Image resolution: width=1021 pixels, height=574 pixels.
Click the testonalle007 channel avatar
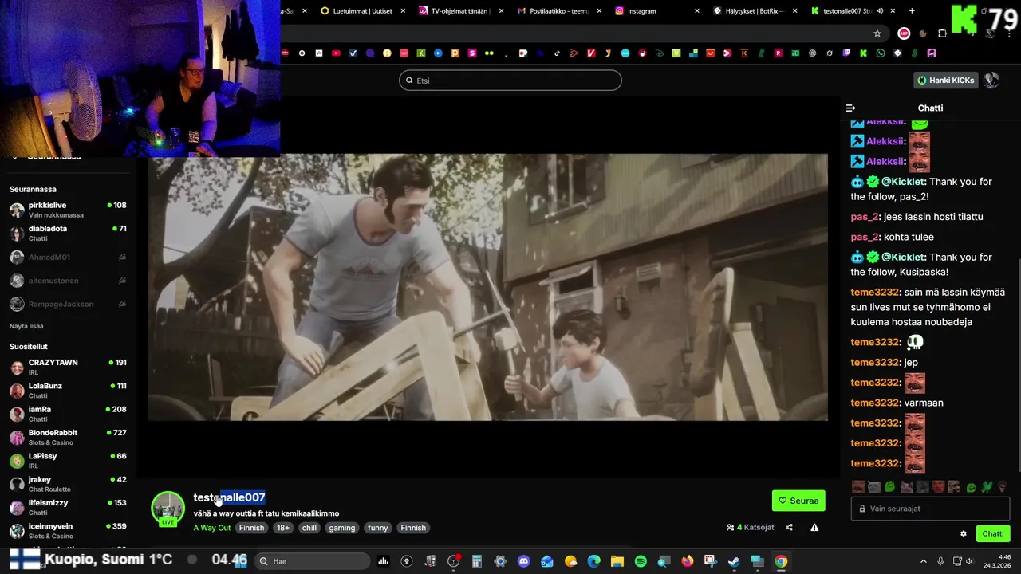pos(168,508)
